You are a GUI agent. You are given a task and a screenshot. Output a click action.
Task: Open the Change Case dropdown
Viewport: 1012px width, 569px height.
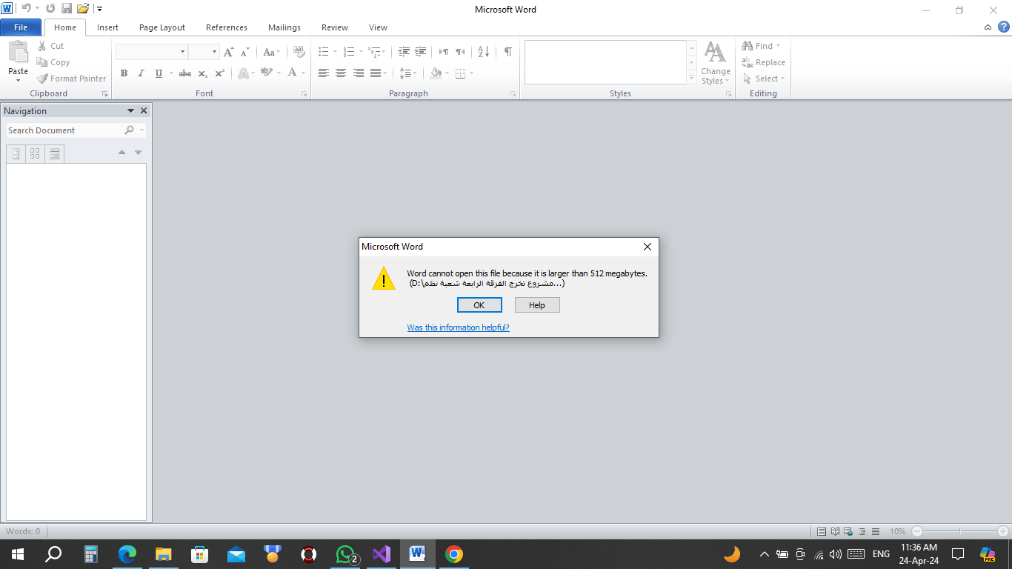pyautogui.click(x=271, y=52)
